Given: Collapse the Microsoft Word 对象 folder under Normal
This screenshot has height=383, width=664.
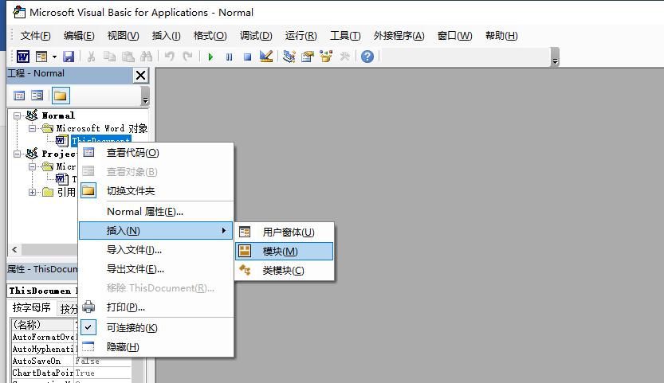Looking at the screenshot, I should tap(32, 128).
